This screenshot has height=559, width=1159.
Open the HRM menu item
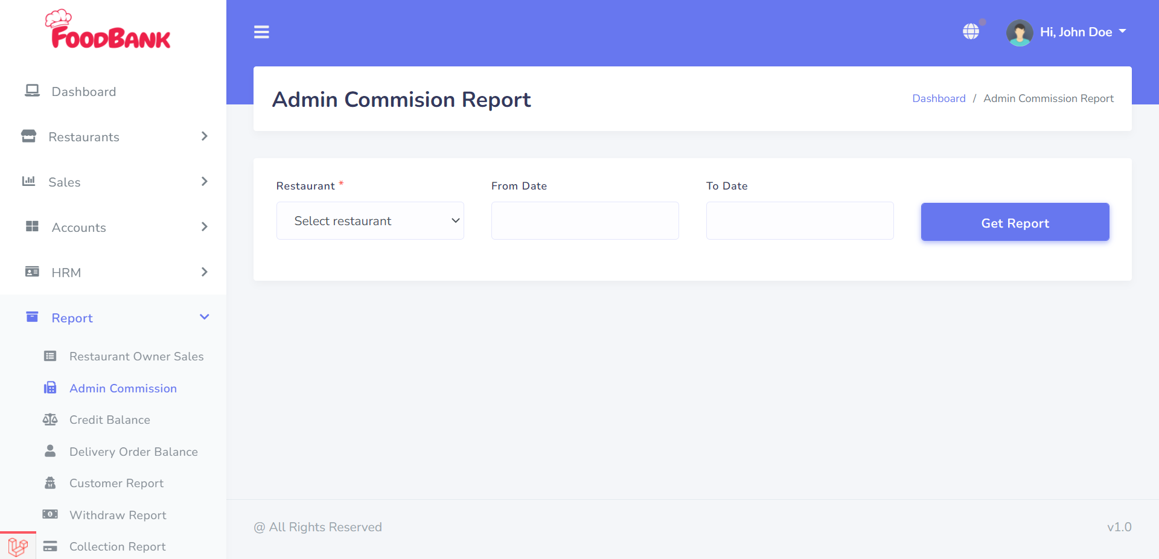point(113,273)
